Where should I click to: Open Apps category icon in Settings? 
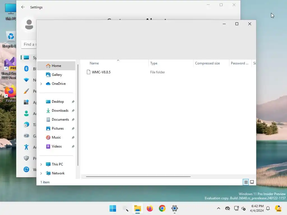26,102
